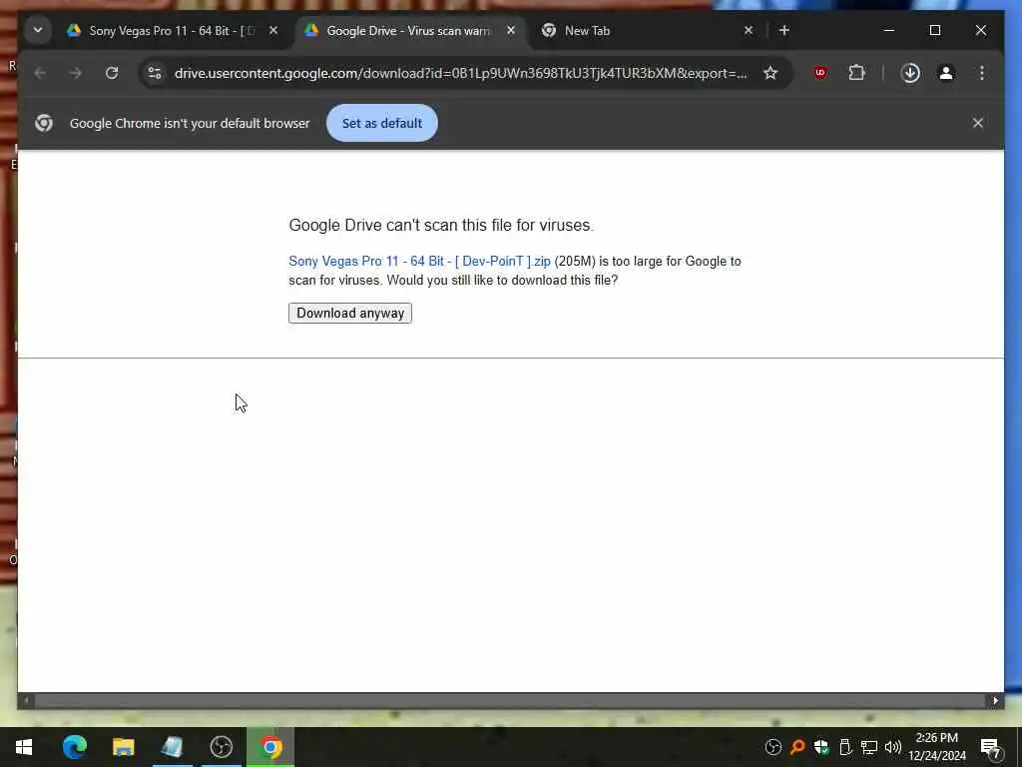The image size is (1022, 767).
Task: Open Chrome three-dot menu
Action: pyautogui.click(x=982, y=73)
